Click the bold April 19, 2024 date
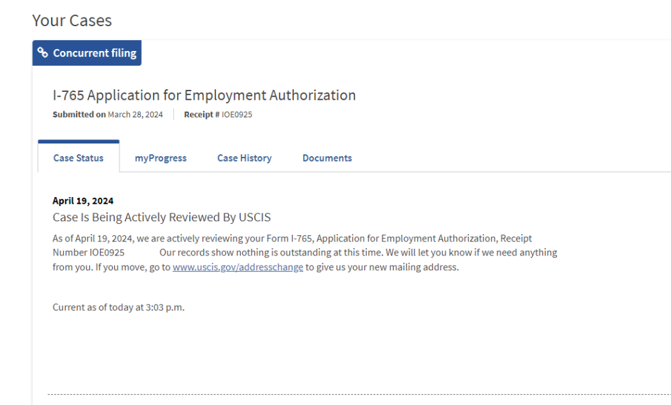 coord(83,200)
